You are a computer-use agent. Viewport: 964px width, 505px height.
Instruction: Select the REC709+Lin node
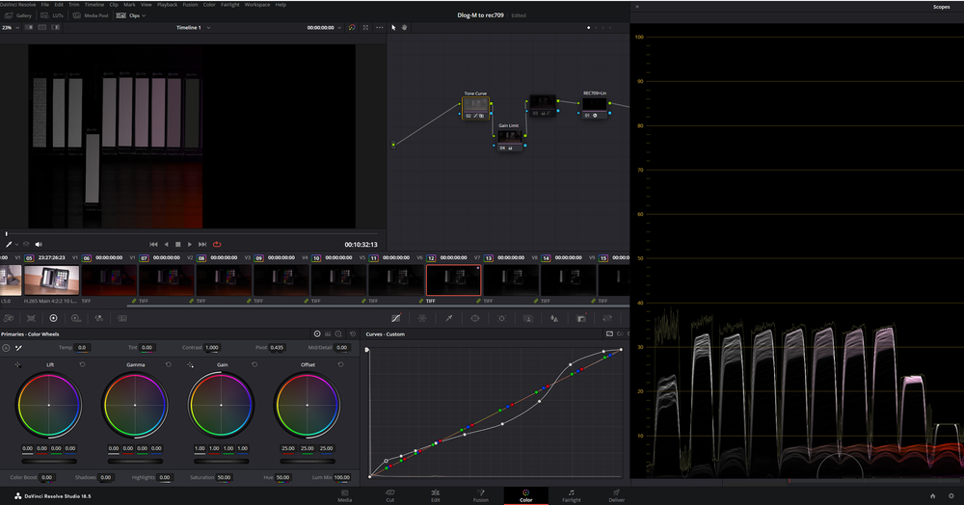click(595, 107)
